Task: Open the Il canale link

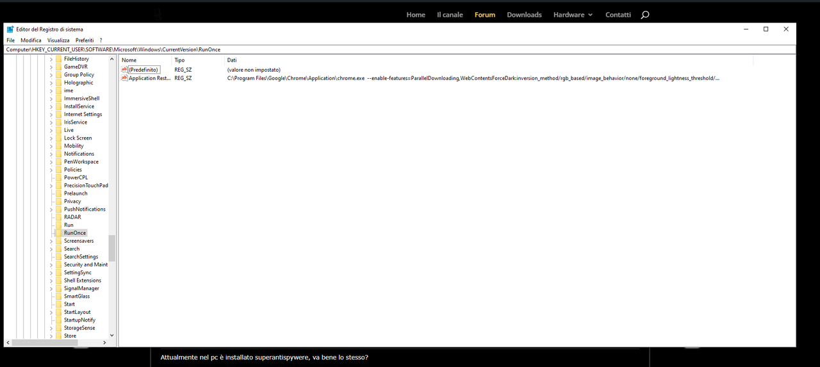Action: [x=450, y=15]
